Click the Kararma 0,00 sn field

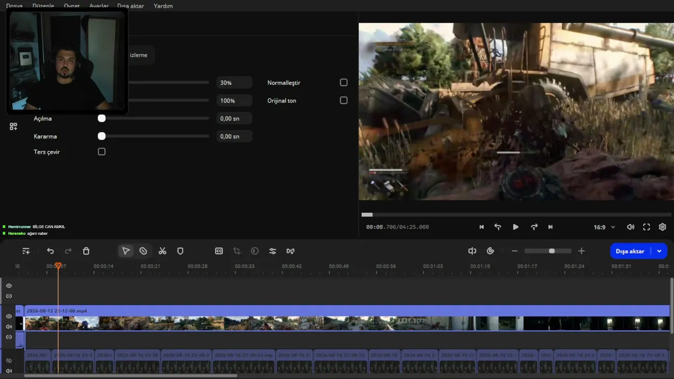[x=234, y=136]
